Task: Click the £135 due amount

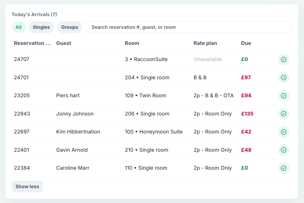Action: 247,114
